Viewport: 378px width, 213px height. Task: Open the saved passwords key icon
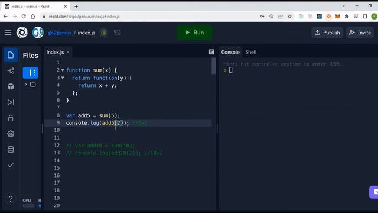pyautogui.click(x=262, y=17)
